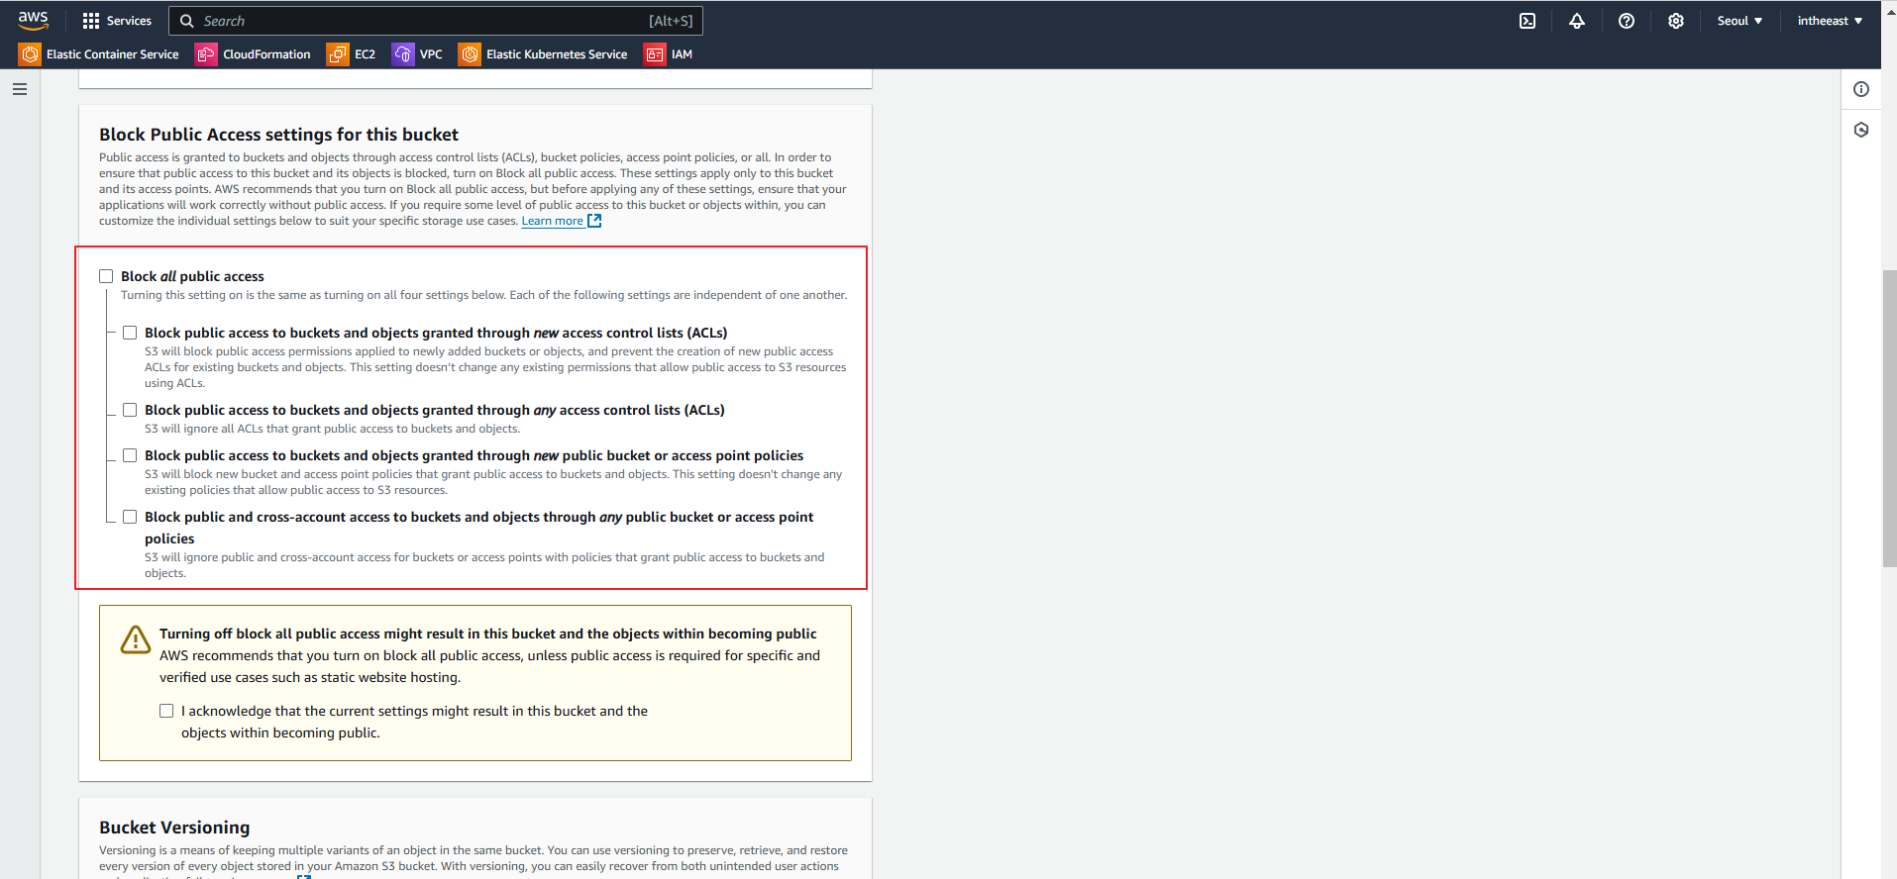Viewport: 1897px width, 879px height.
Task: Go to VPC shortcut
Action: coord(431,54)
